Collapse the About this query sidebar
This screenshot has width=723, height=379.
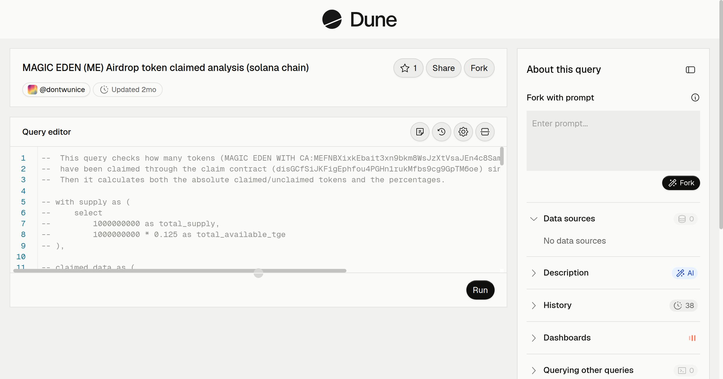(x=690, y=70)
